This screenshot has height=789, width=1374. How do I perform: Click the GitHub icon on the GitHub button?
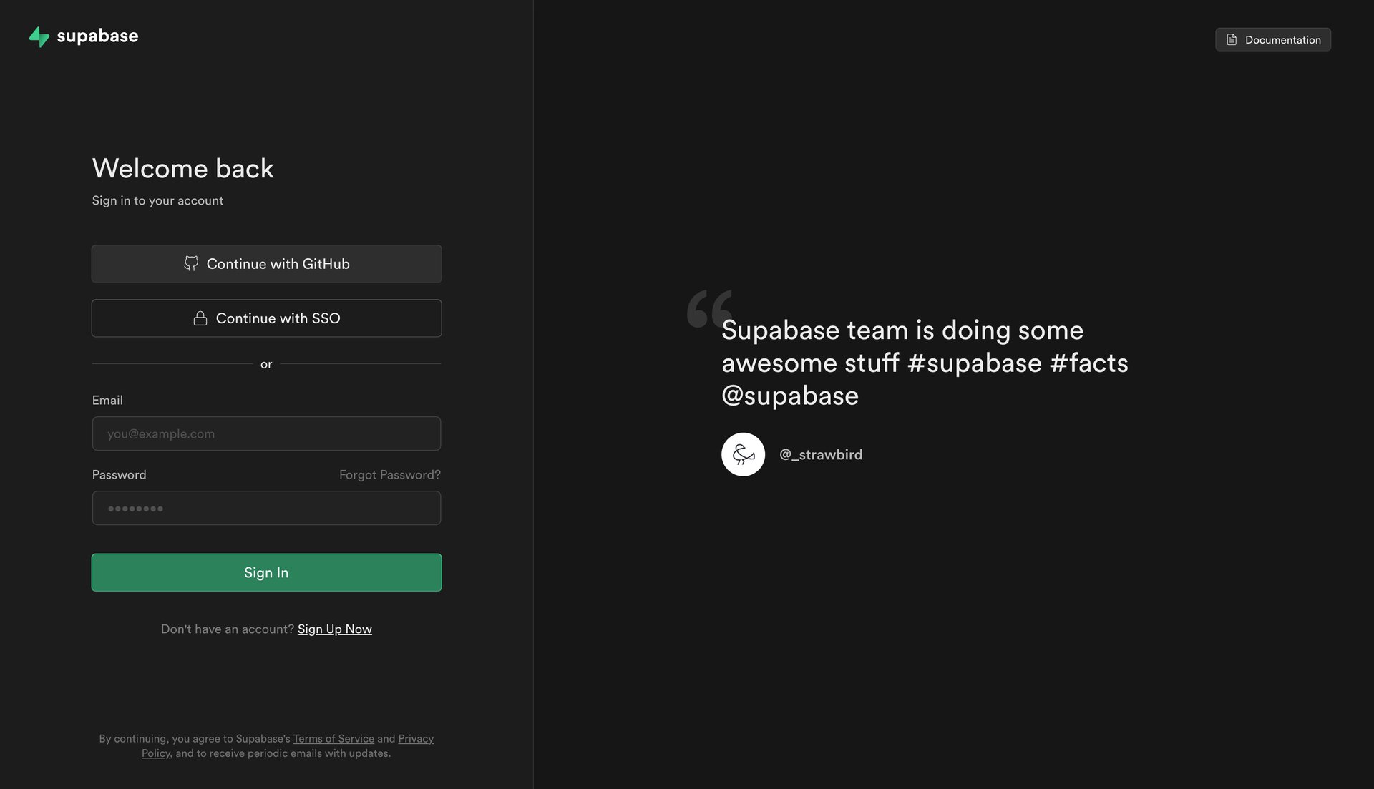click(x=191, y=263)
